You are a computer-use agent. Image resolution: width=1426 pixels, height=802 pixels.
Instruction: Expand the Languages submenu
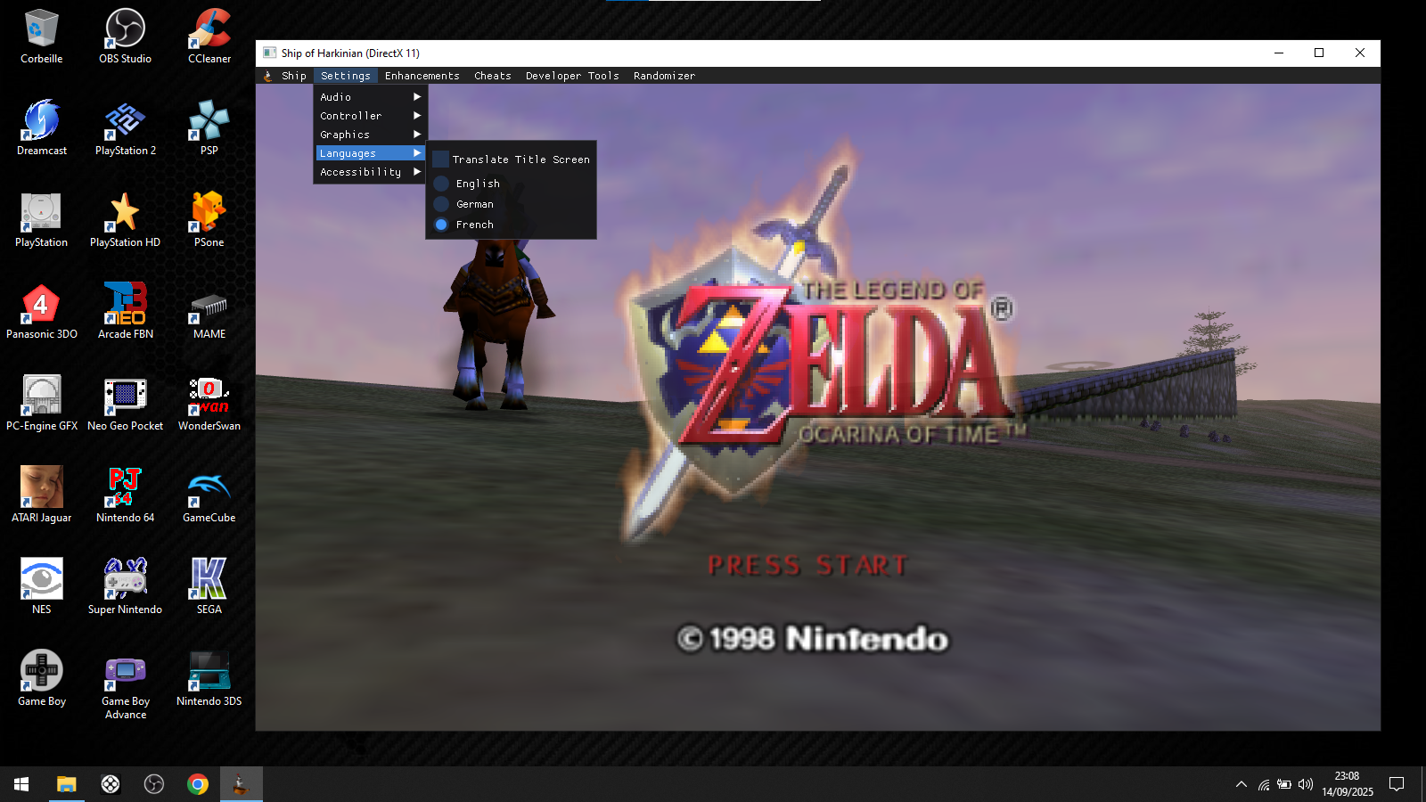[x=370, y=153]
